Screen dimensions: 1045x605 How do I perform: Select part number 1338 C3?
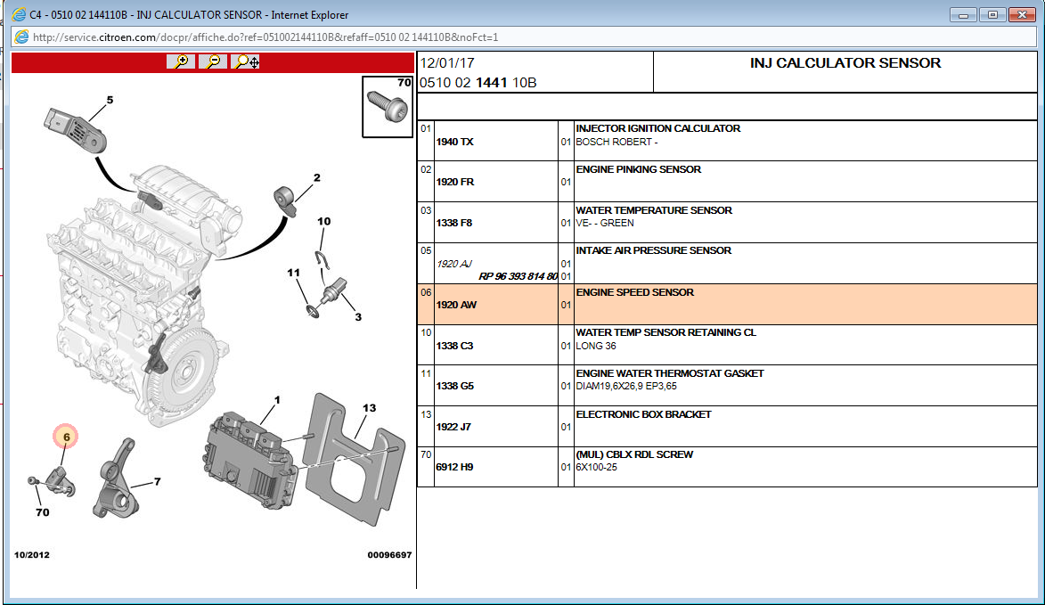tap(454, 346)
